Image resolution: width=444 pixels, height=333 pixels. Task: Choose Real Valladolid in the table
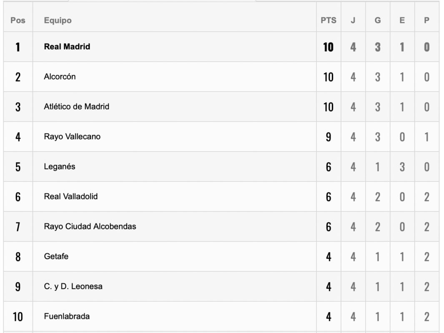pyautogui.click(x=71, y=196)
